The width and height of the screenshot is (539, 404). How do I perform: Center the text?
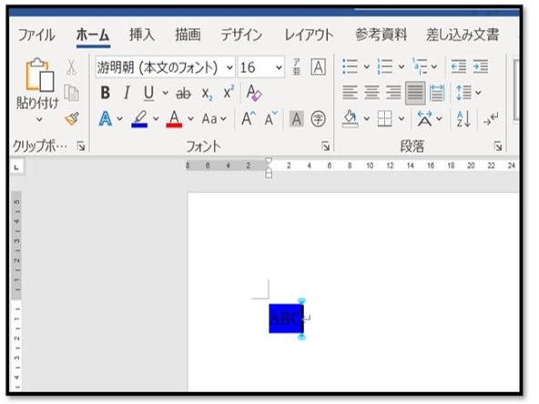click(371, 93)
